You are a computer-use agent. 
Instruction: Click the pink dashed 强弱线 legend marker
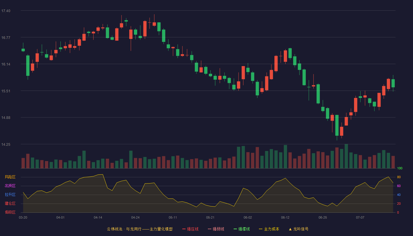click(209, 229)
